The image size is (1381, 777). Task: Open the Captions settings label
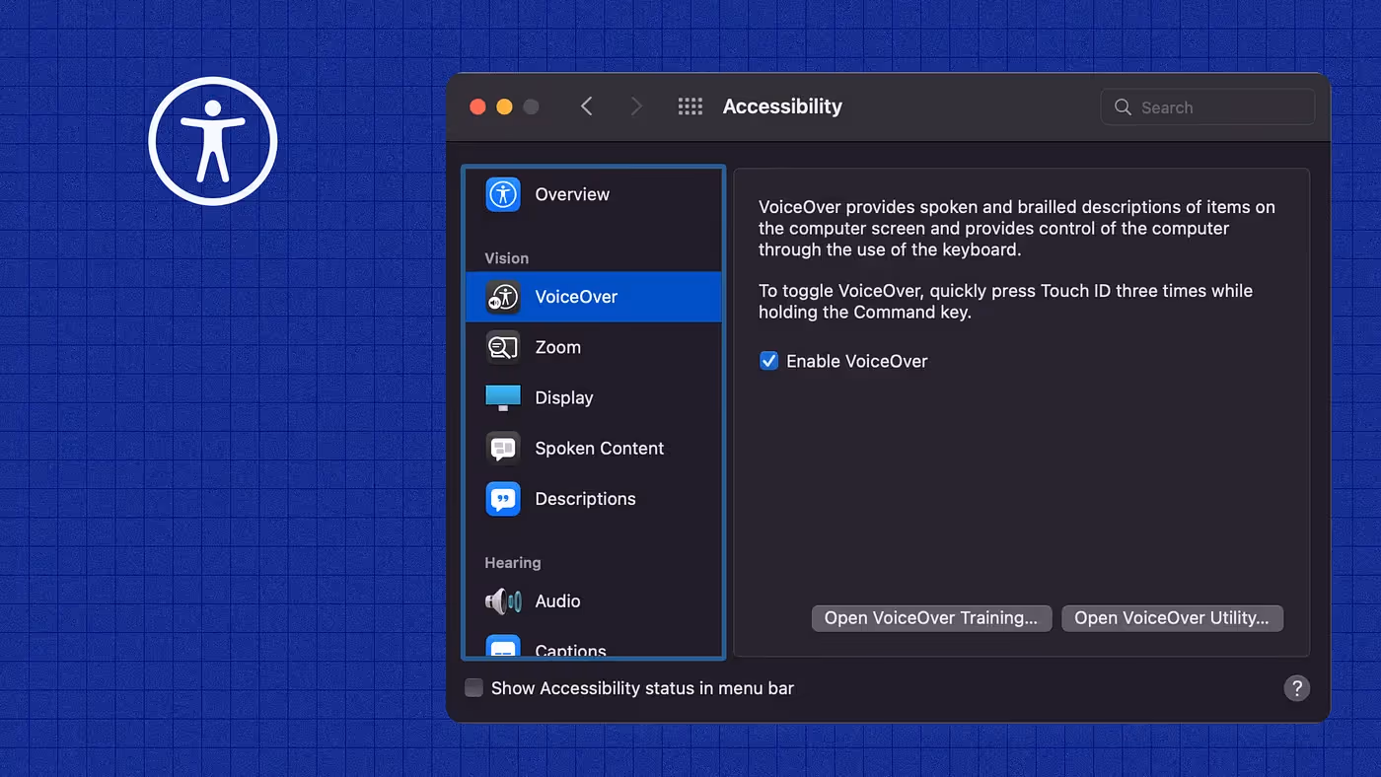(x=570, y=650)
